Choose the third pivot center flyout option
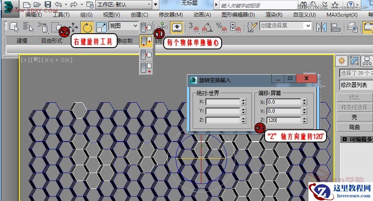 click(146, 55)
